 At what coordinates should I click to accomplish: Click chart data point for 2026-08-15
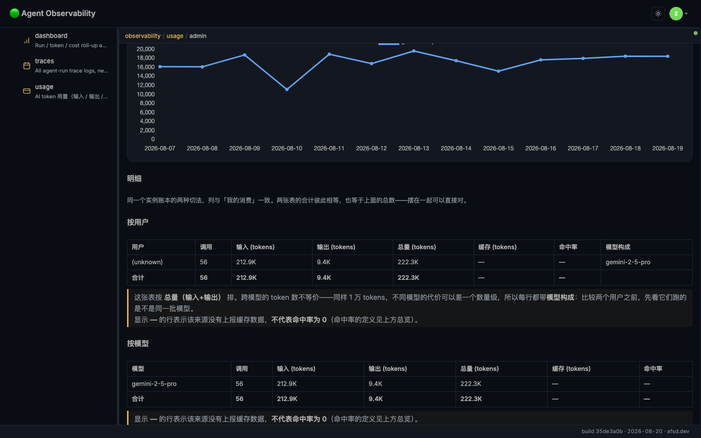point(498,71)
